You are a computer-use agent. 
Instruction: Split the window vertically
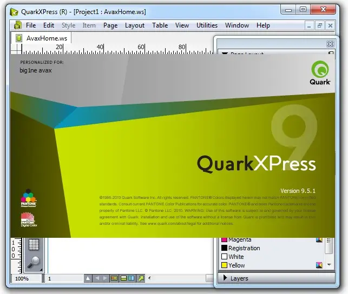tap(132, 278)
